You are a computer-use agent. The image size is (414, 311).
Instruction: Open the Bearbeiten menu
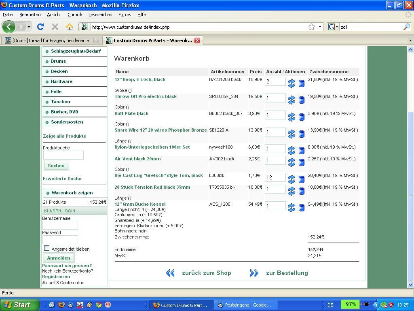30,15
